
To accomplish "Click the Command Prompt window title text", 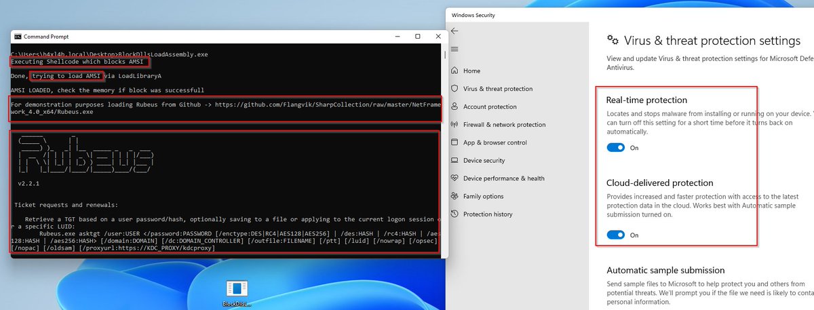I will point(46,37).
